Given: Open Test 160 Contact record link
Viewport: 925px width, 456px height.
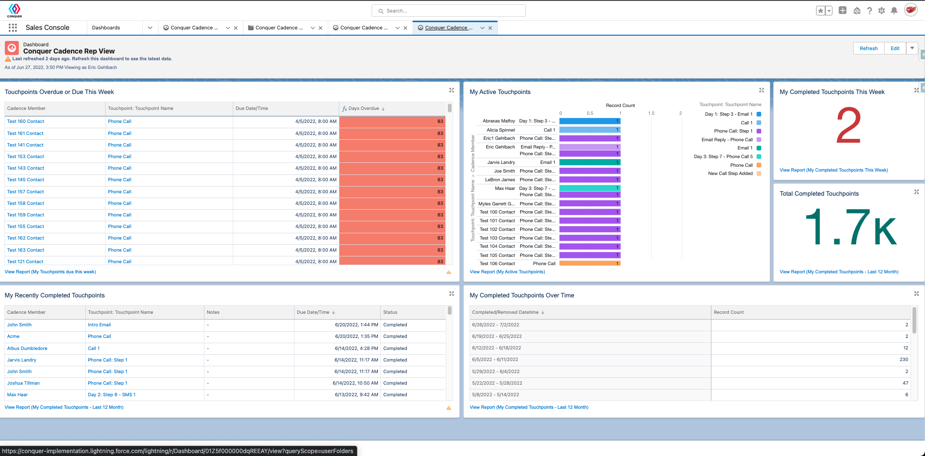Looking at the screenshot, I should point(26,121).
